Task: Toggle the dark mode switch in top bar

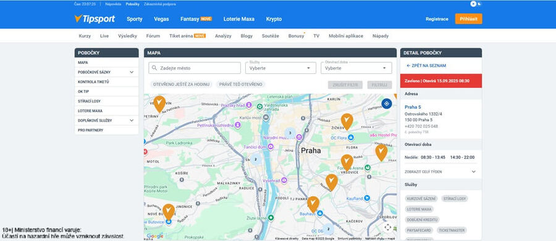Action: pyautogui.click(x=476, y=4)
